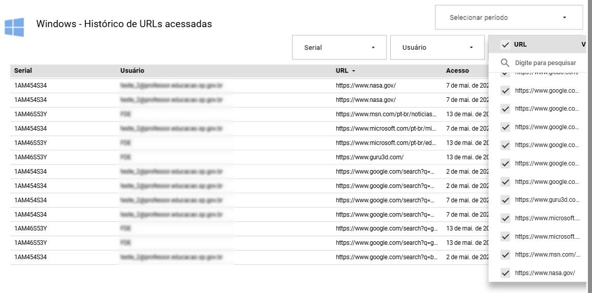Sort table by the Usuário column header
This screenshot has height=293, width=592.
point(132,71)
